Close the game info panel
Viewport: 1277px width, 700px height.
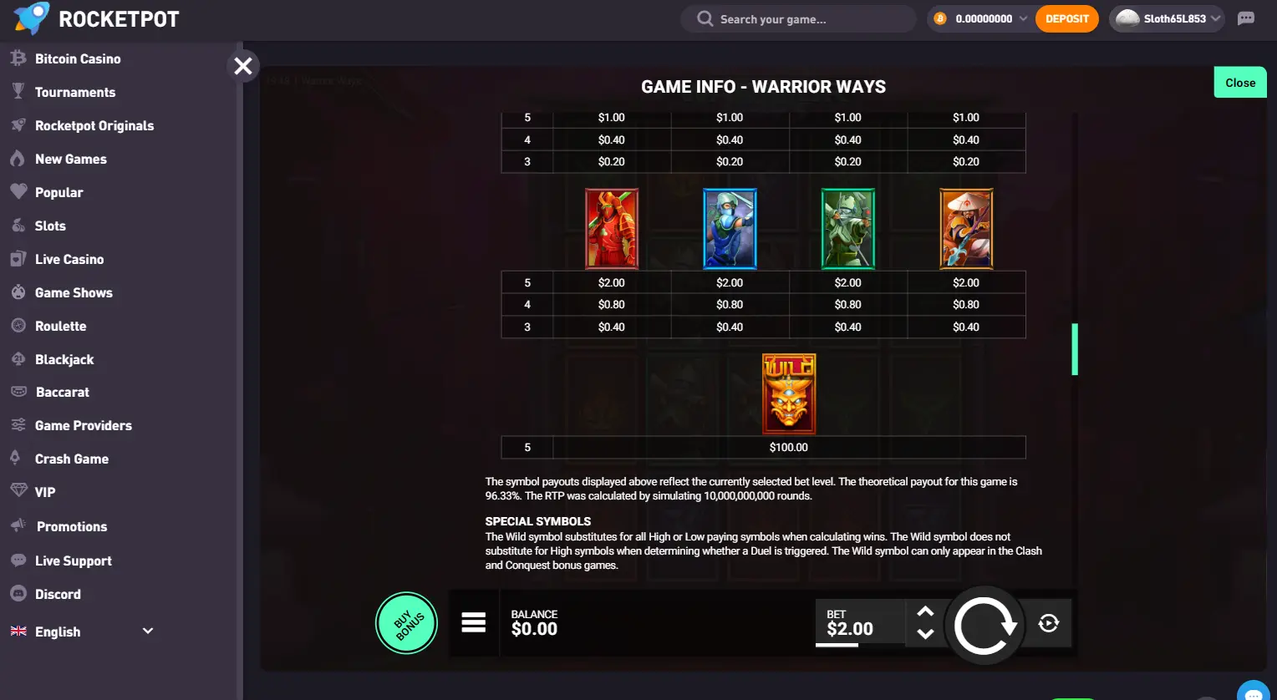1240,83
